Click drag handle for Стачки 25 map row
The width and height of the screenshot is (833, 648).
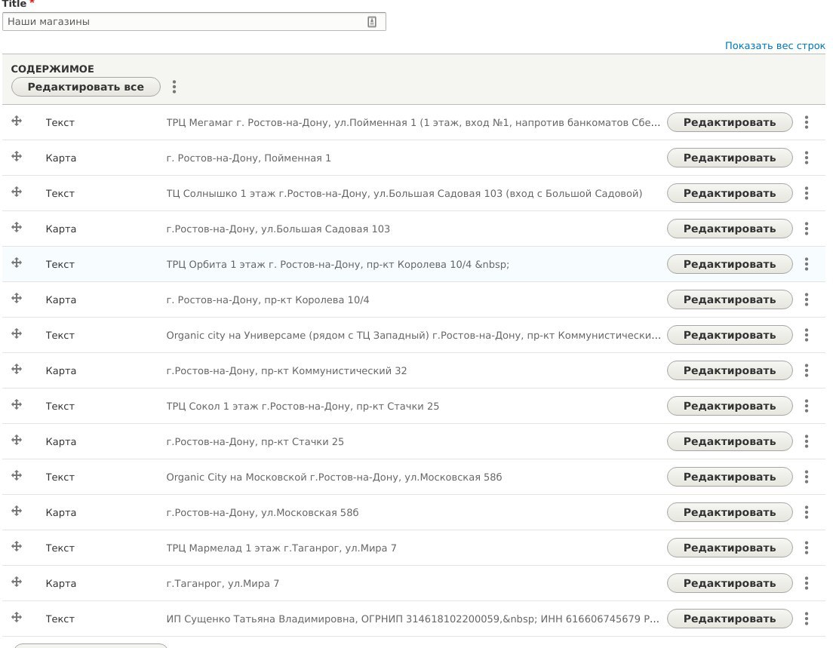coord(17,440)
